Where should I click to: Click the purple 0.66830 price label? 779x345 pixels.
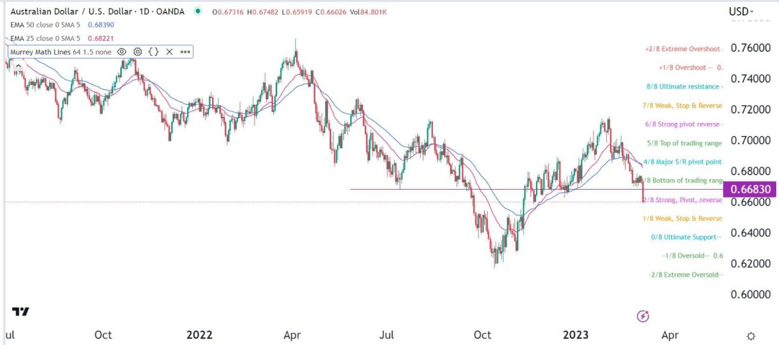point(749,189)
